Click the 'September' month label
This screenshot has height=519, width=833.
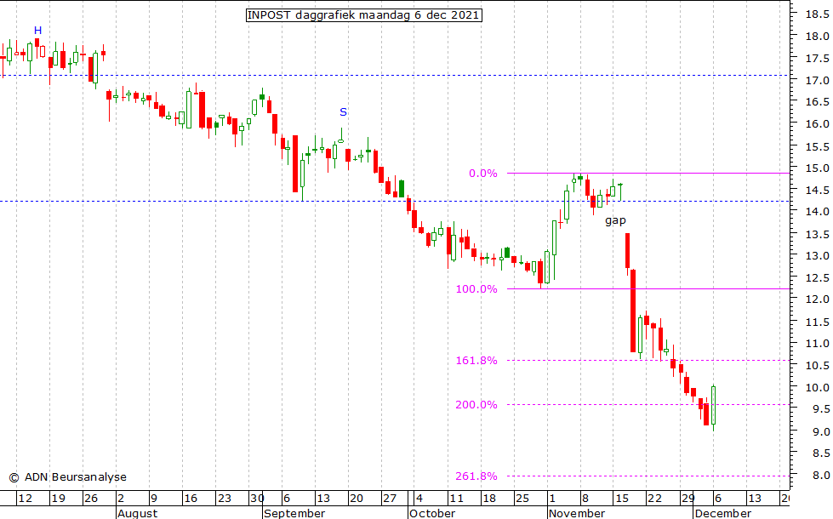point(294,513)
